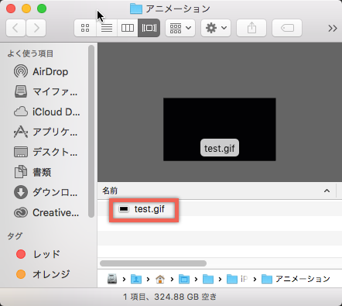
Task: Click the sidebar vertical scrollbar
Action: pyautogui.click(x=91, y=131)
